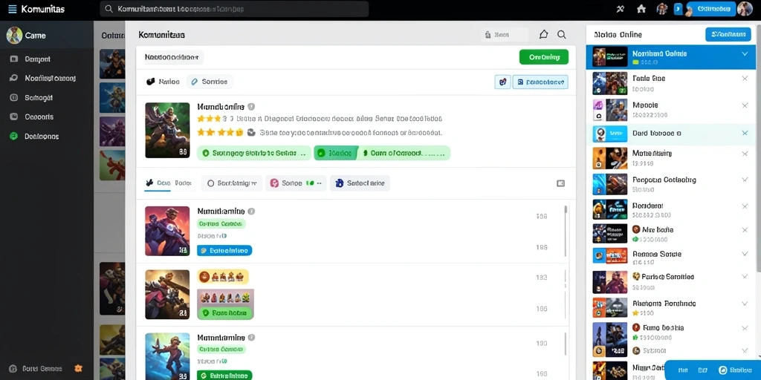
Task: Switch to the Sorrioe tab
Action: (x=210, y=82)
